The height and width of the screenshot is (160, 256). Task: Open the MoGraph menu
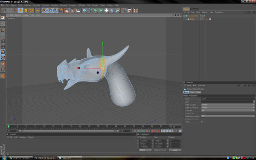pos(81,5)
